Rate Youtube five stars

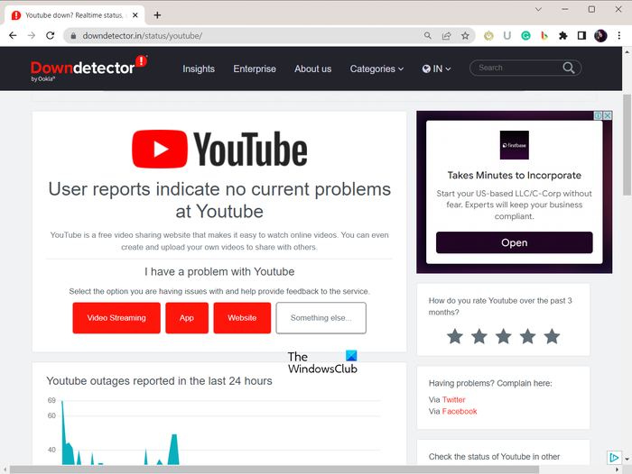point(552,336)
